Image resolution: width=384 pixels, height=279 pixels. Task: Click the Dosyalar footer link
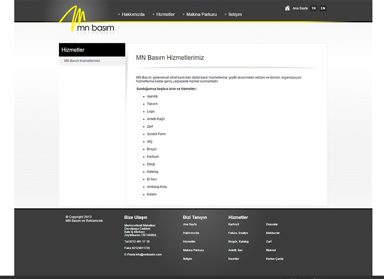click(x=272, y=224)
